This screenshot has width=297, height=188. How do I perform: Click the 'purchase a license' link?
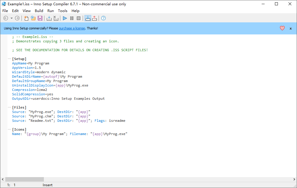[72, 28]
